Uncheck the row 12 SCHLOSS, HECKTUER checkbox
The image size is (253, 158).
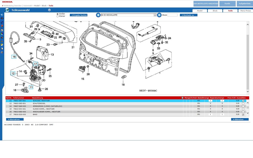pos(243,101)
